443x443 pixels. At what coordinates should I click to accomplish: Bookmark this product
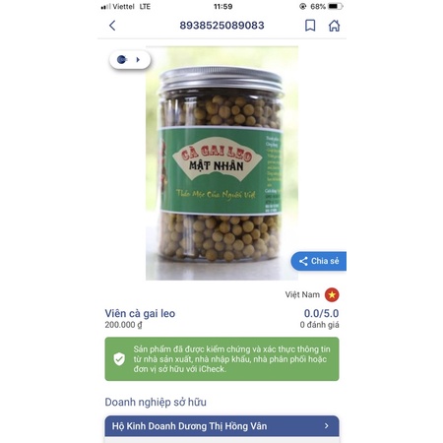[x=310, y=26]
